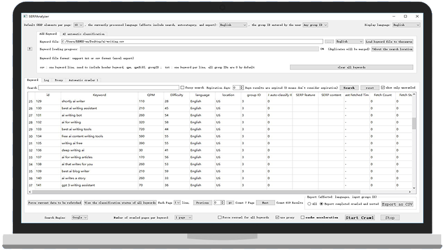Click the clear all keywords button
The image size is (444, 251).
coord(351,67)
